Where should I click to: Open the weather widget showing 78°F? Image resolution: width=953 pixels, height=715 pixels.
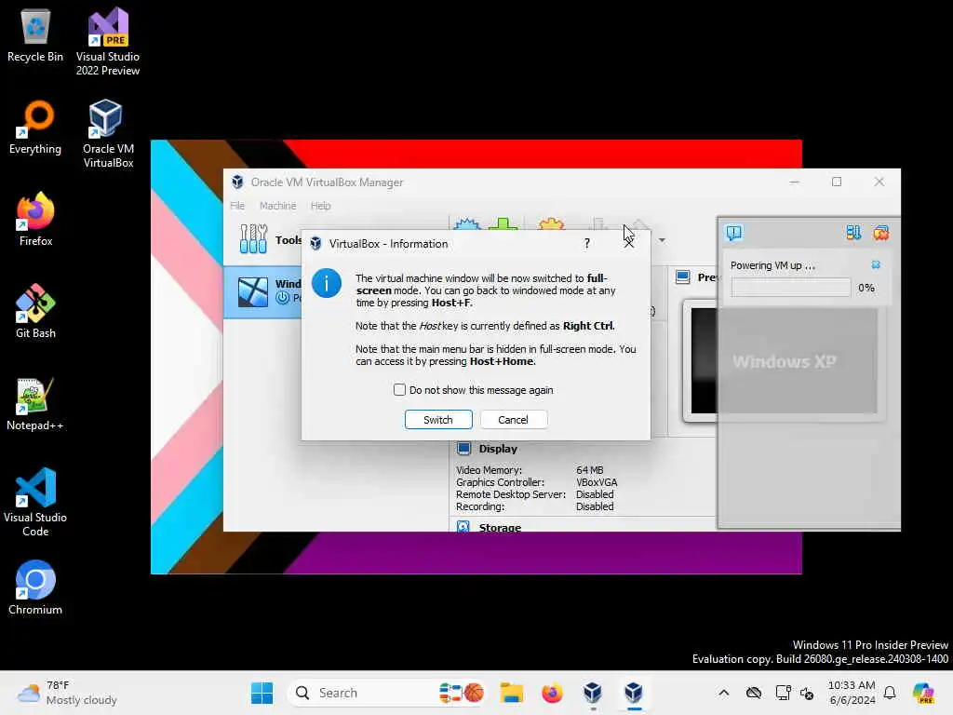67,693
